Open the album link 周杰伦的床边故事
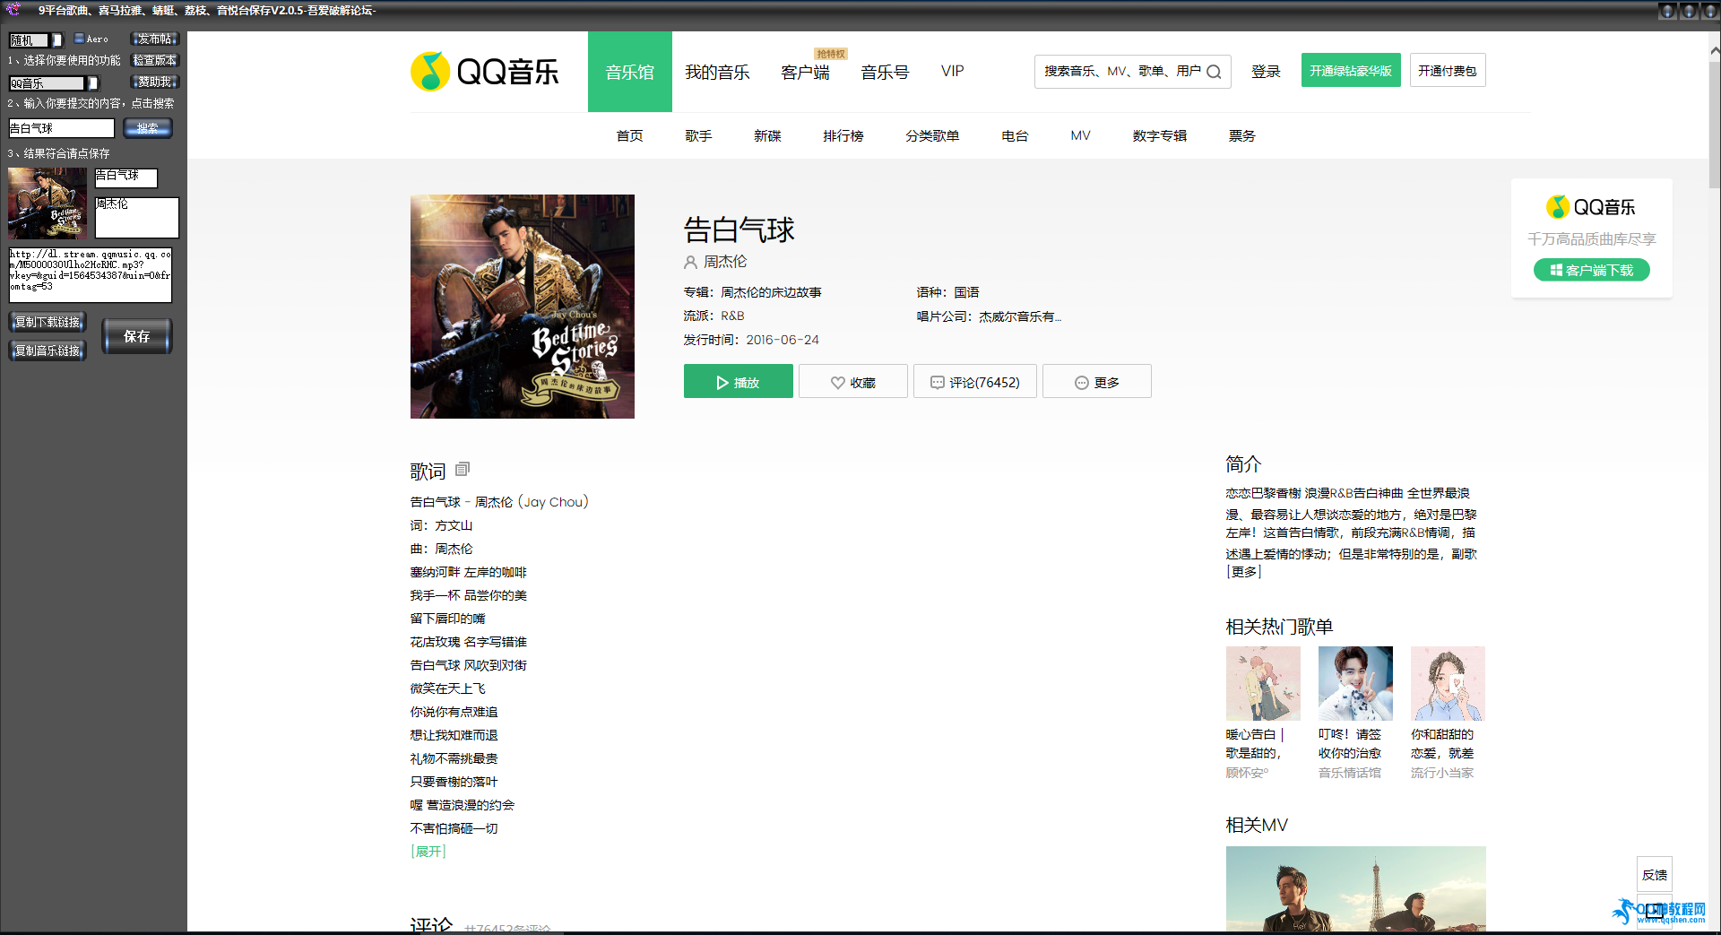This screenshot has height=935, width=1721. click(x=772, y=292)
